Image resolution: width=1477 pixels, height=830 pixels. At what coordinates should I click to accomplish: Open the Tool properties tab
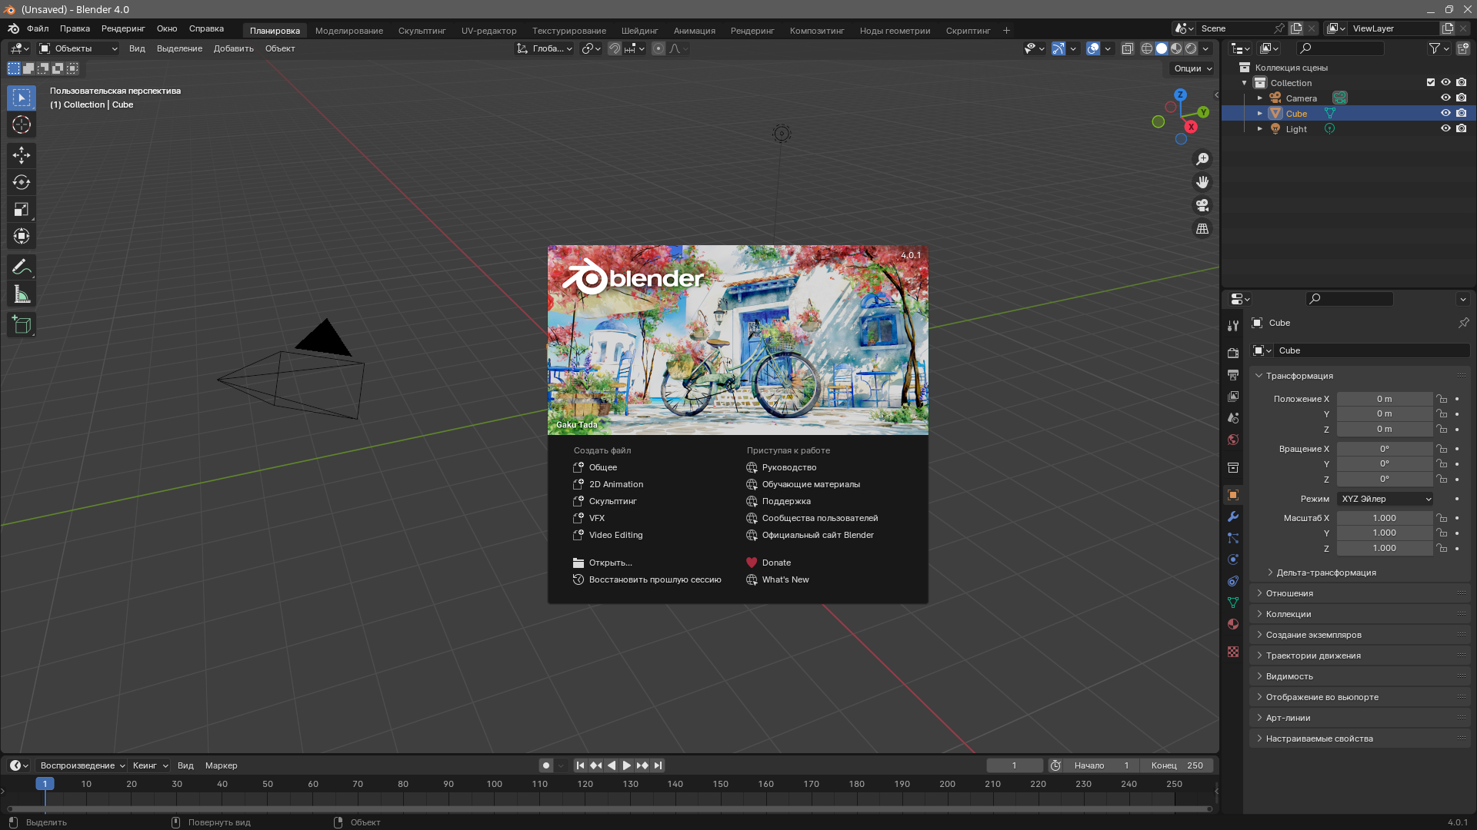1233,326
